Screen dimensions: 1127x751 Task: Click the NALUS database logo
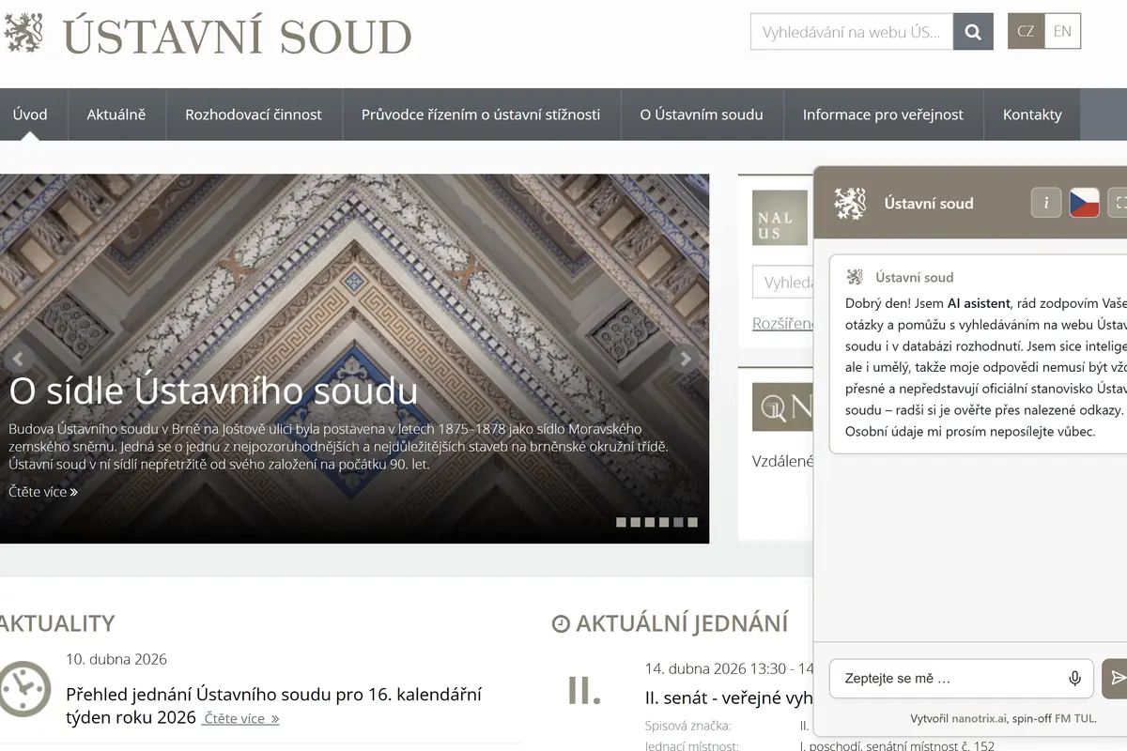[x=780, y=218]
